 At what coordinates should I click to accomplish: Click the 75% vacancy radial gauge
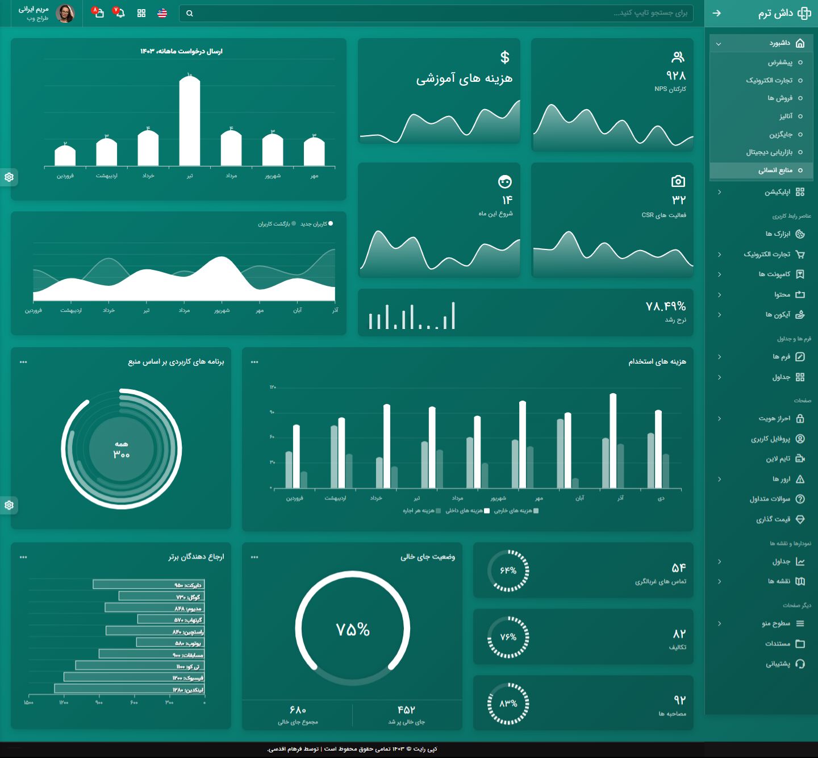[x=353, y=628]
